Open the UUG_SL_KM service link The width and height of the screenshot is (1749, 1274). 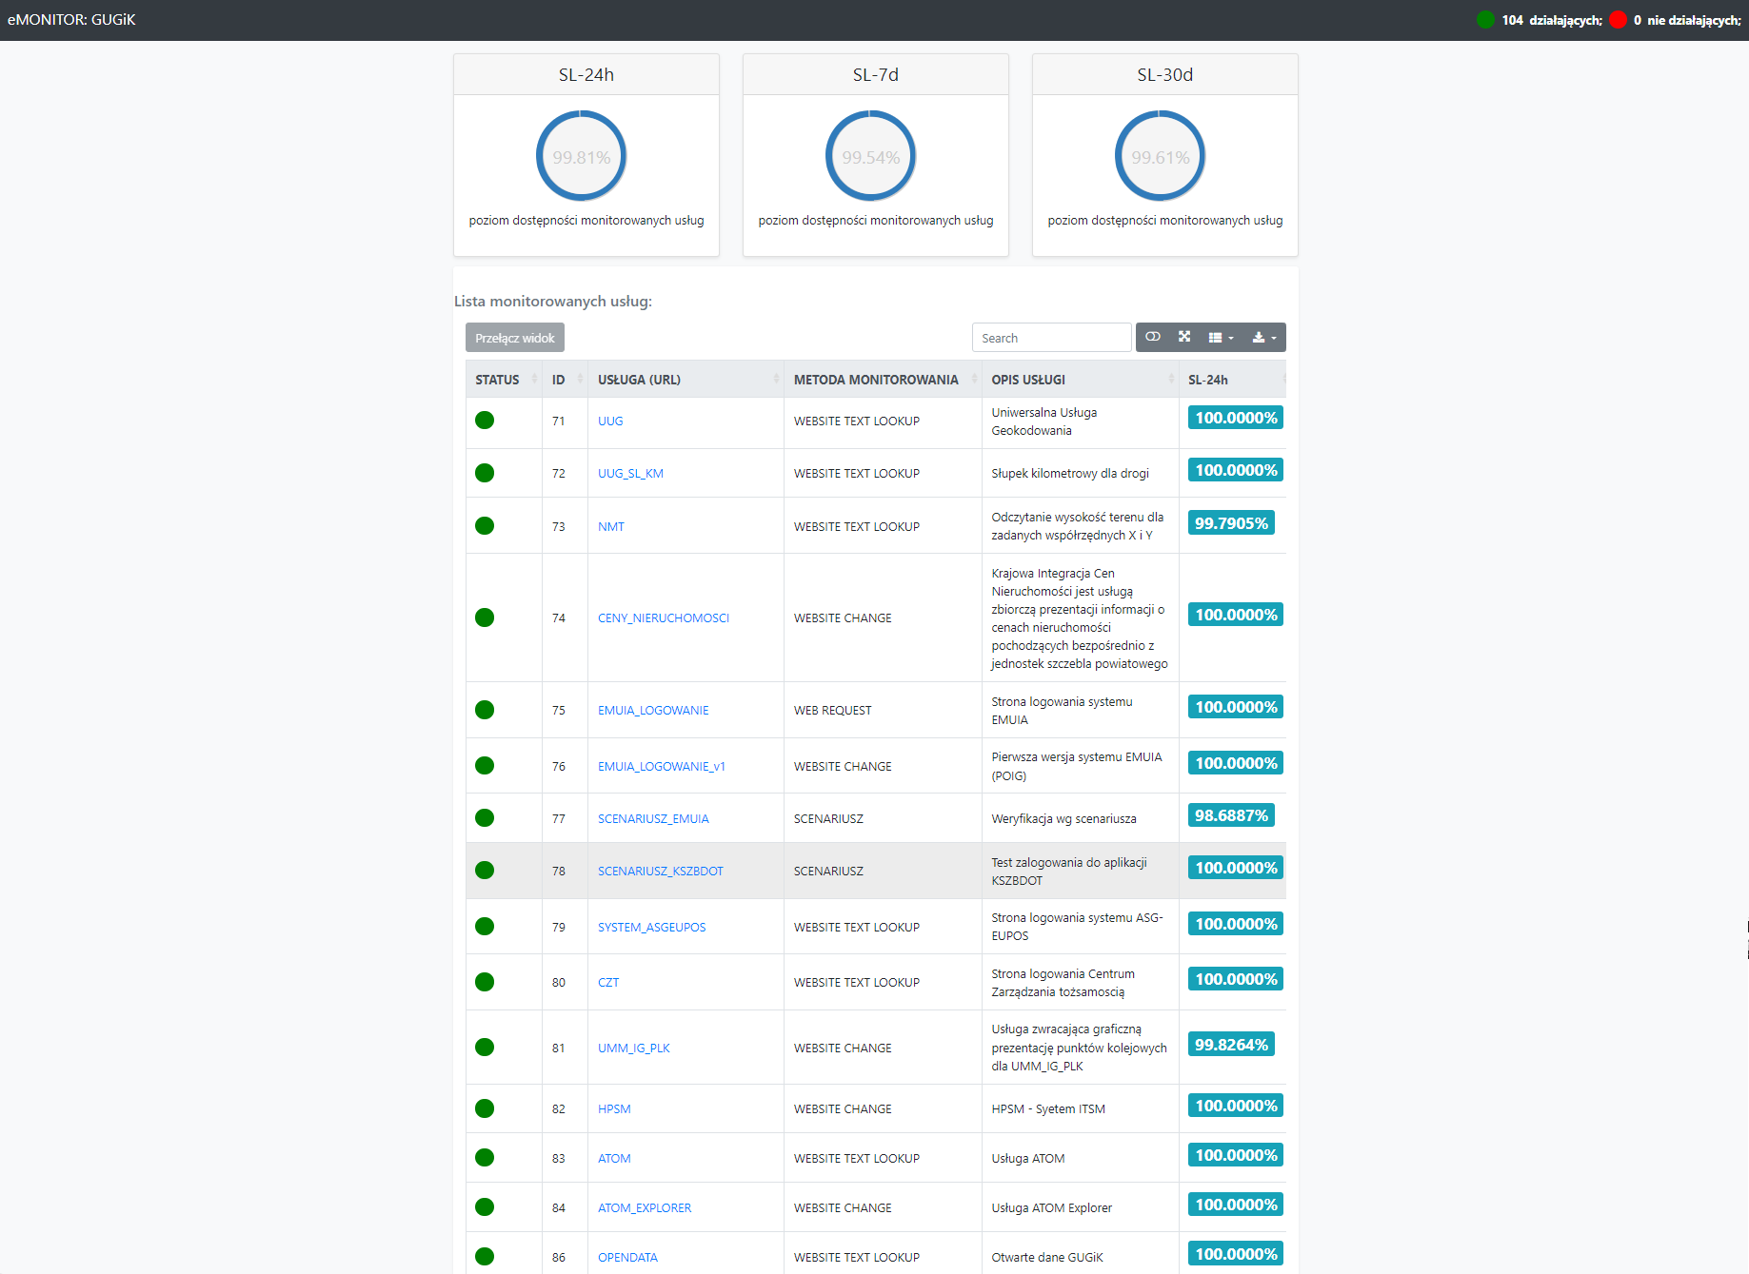(x=630, y=473)
